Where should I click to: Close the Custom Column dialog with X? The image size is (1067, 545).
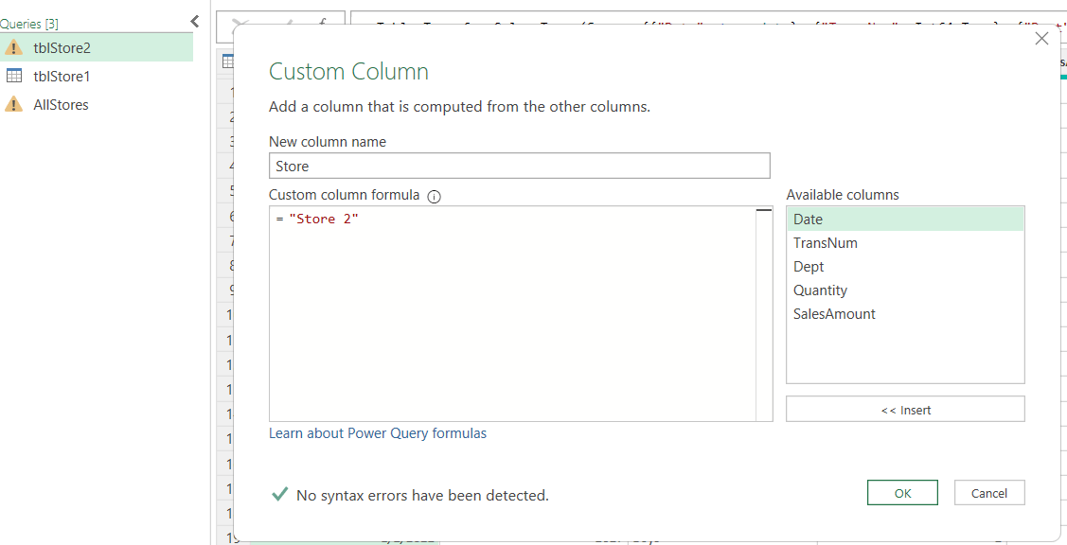click(x=1041, y=38)
